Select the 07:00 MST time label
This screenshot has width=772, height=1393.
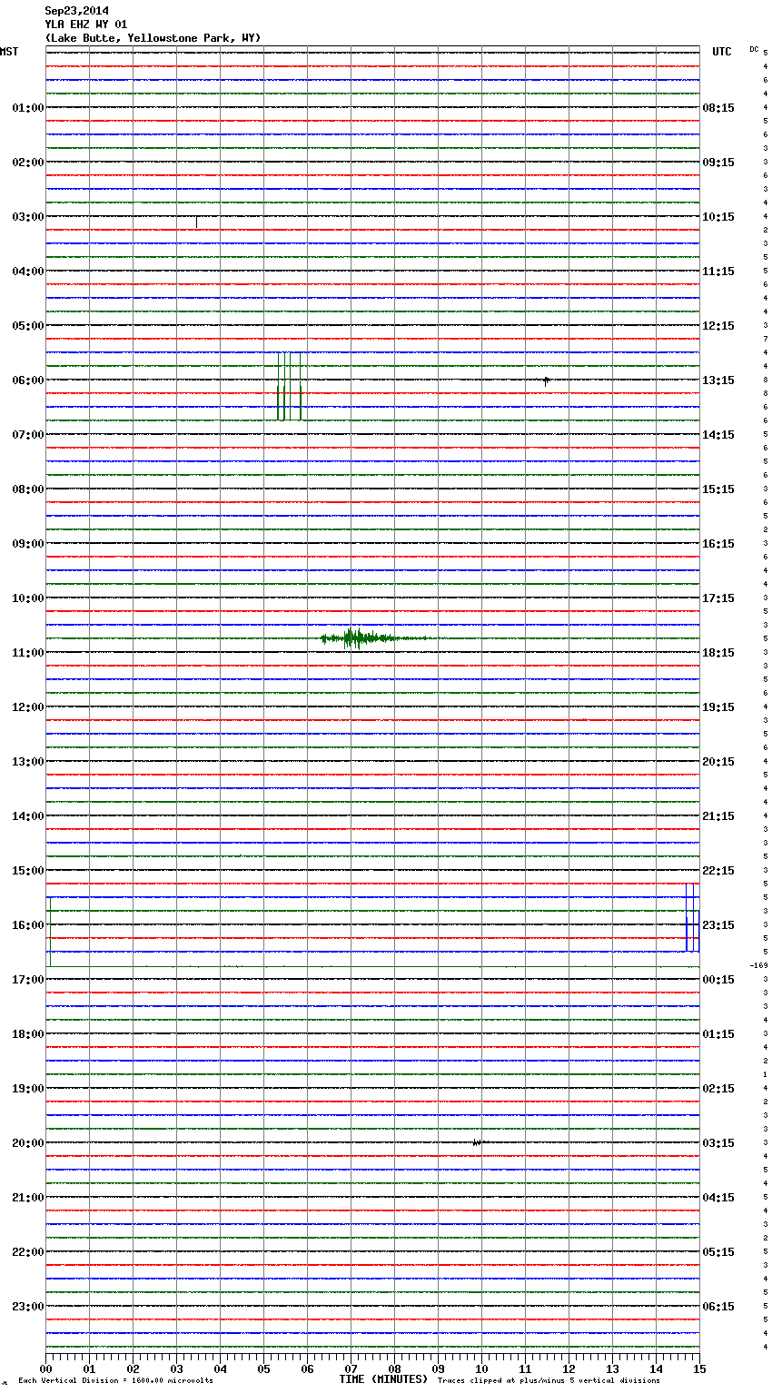click(x=28, y=435)
